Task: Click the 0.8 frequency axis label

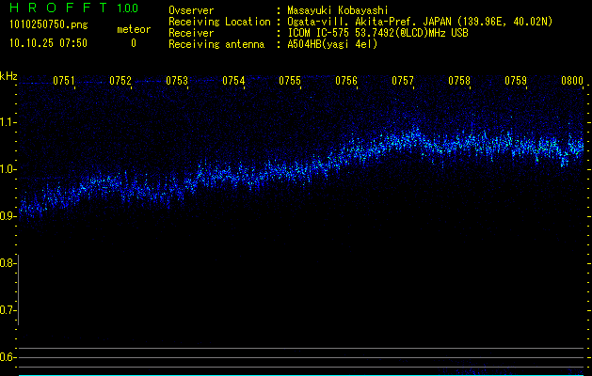Action: [x=8, y=263]
